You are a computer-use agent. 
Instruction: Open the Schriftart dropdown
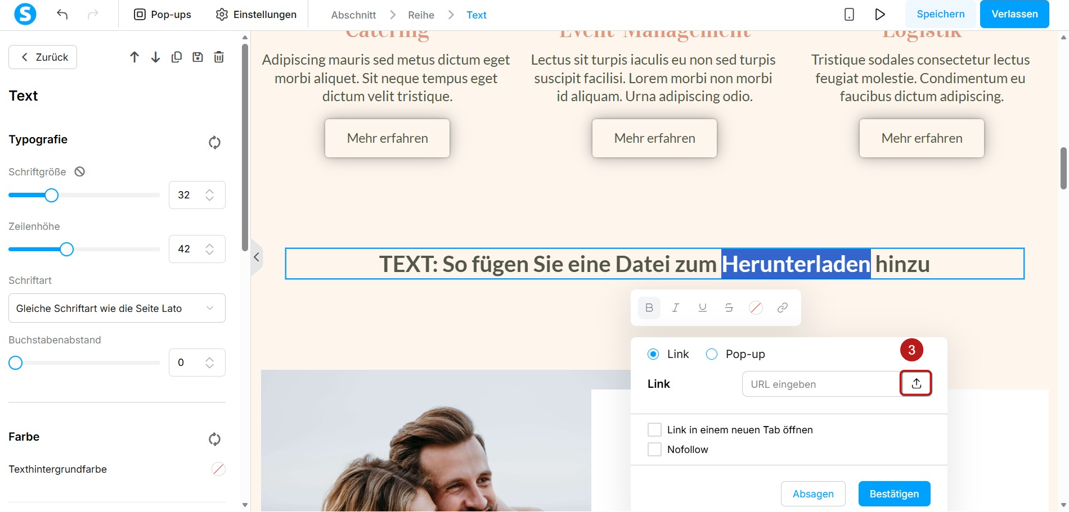pyautogui.click(x=117, y=308)
